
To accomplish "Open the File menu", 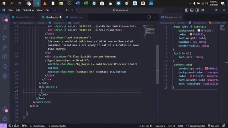I will tap(10, 10).
